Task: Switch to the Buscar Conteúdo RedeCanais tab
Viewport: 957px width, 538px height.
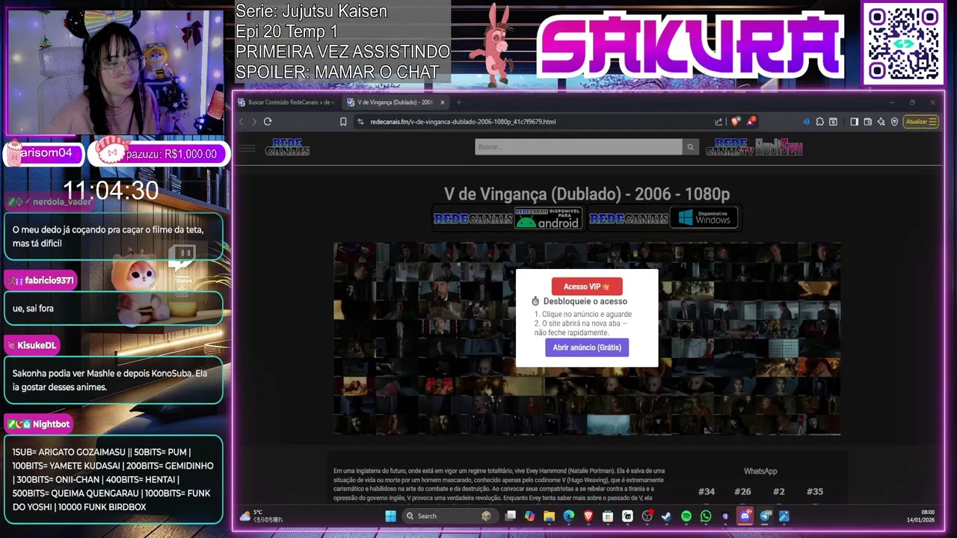Action: (288, 102)
